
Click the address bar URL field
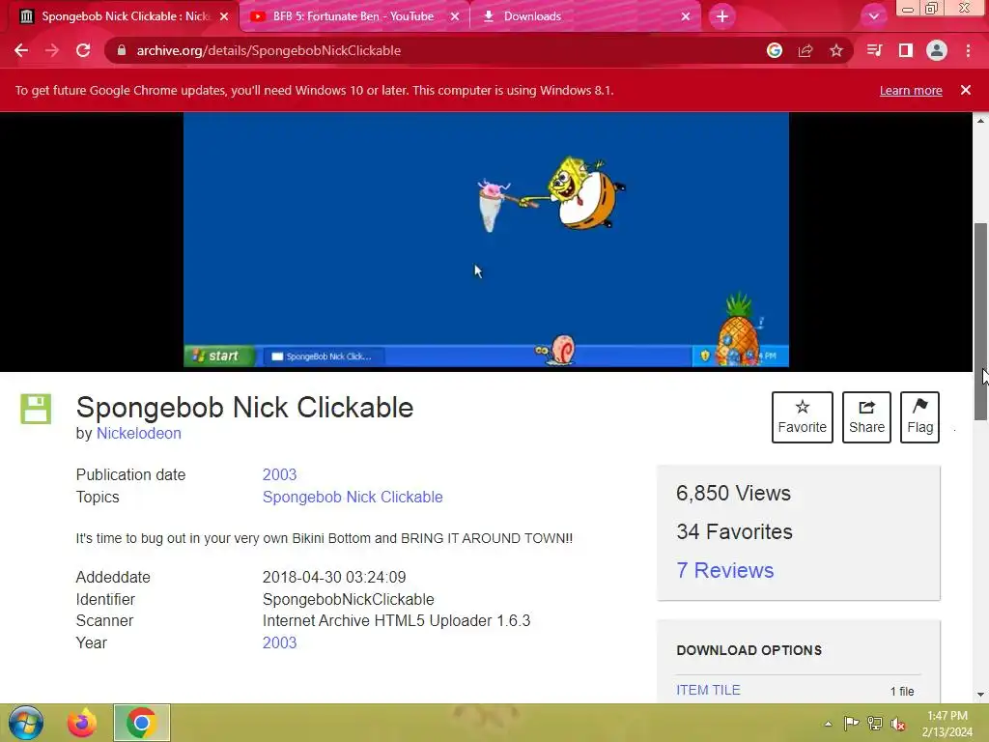click(x=441, y=50)
